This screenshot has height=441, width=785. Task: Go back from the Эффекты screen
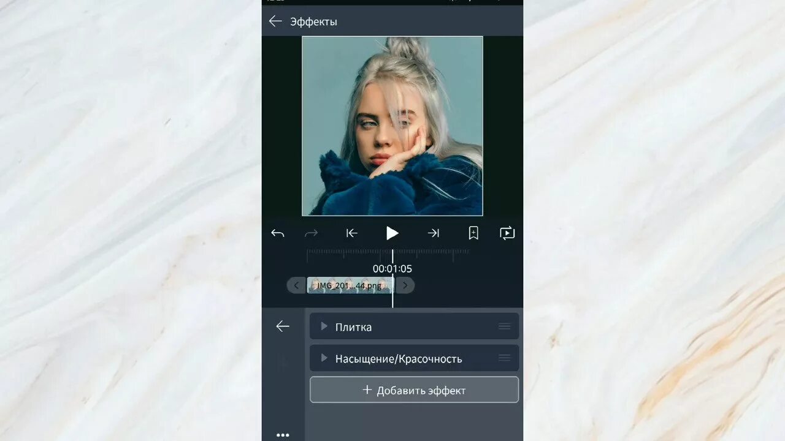[275, 21]
